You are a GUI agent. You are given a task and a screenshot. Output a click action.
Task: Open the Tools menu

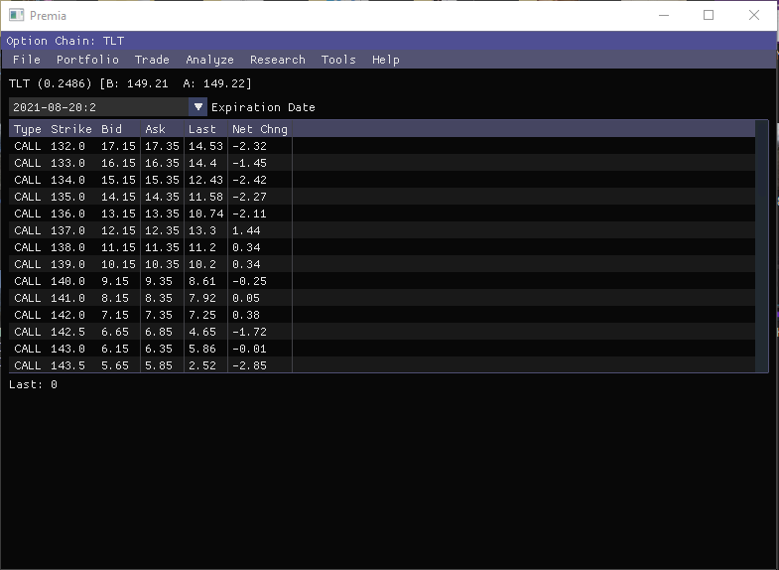click(338, 60)
